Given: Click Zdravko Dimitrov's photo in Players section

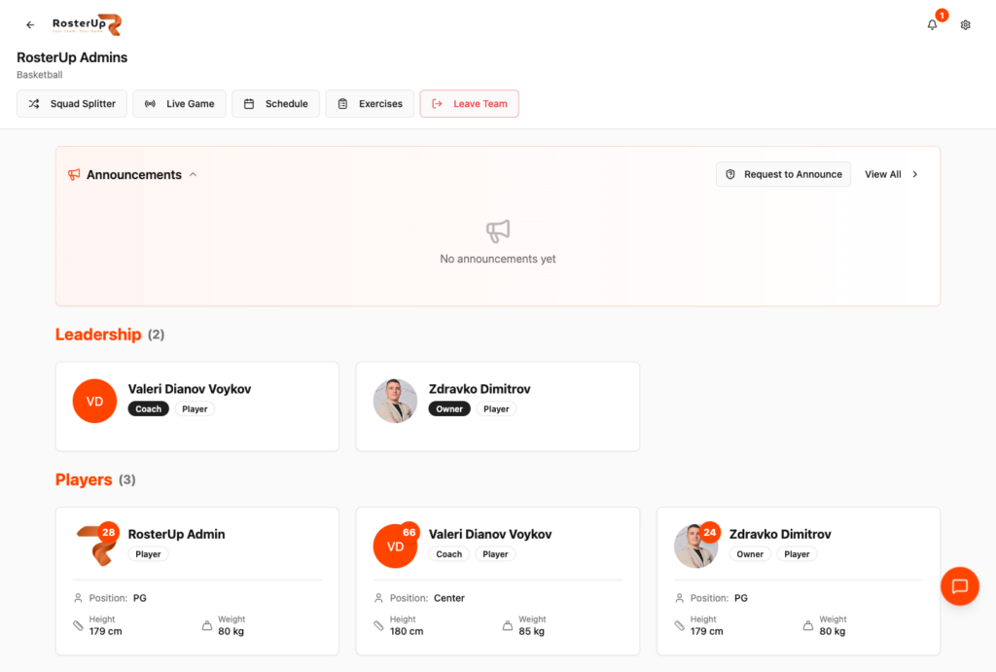Looking at the screenshot, I should pos(695,546).
